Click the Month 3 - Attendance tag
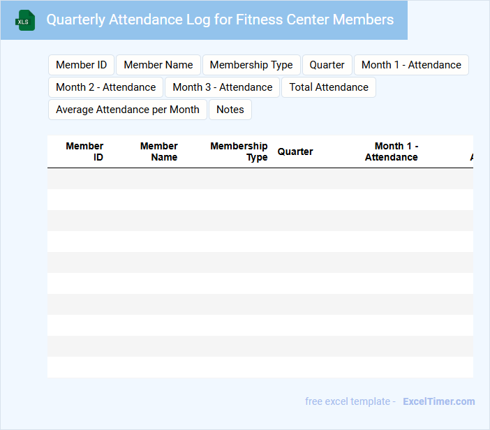Viewport: 490px width, 430px height. (x=223, y=87)
